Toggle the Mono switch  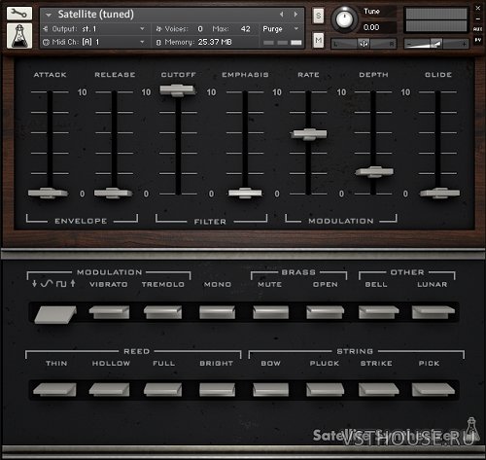click(x=217, y=313)
